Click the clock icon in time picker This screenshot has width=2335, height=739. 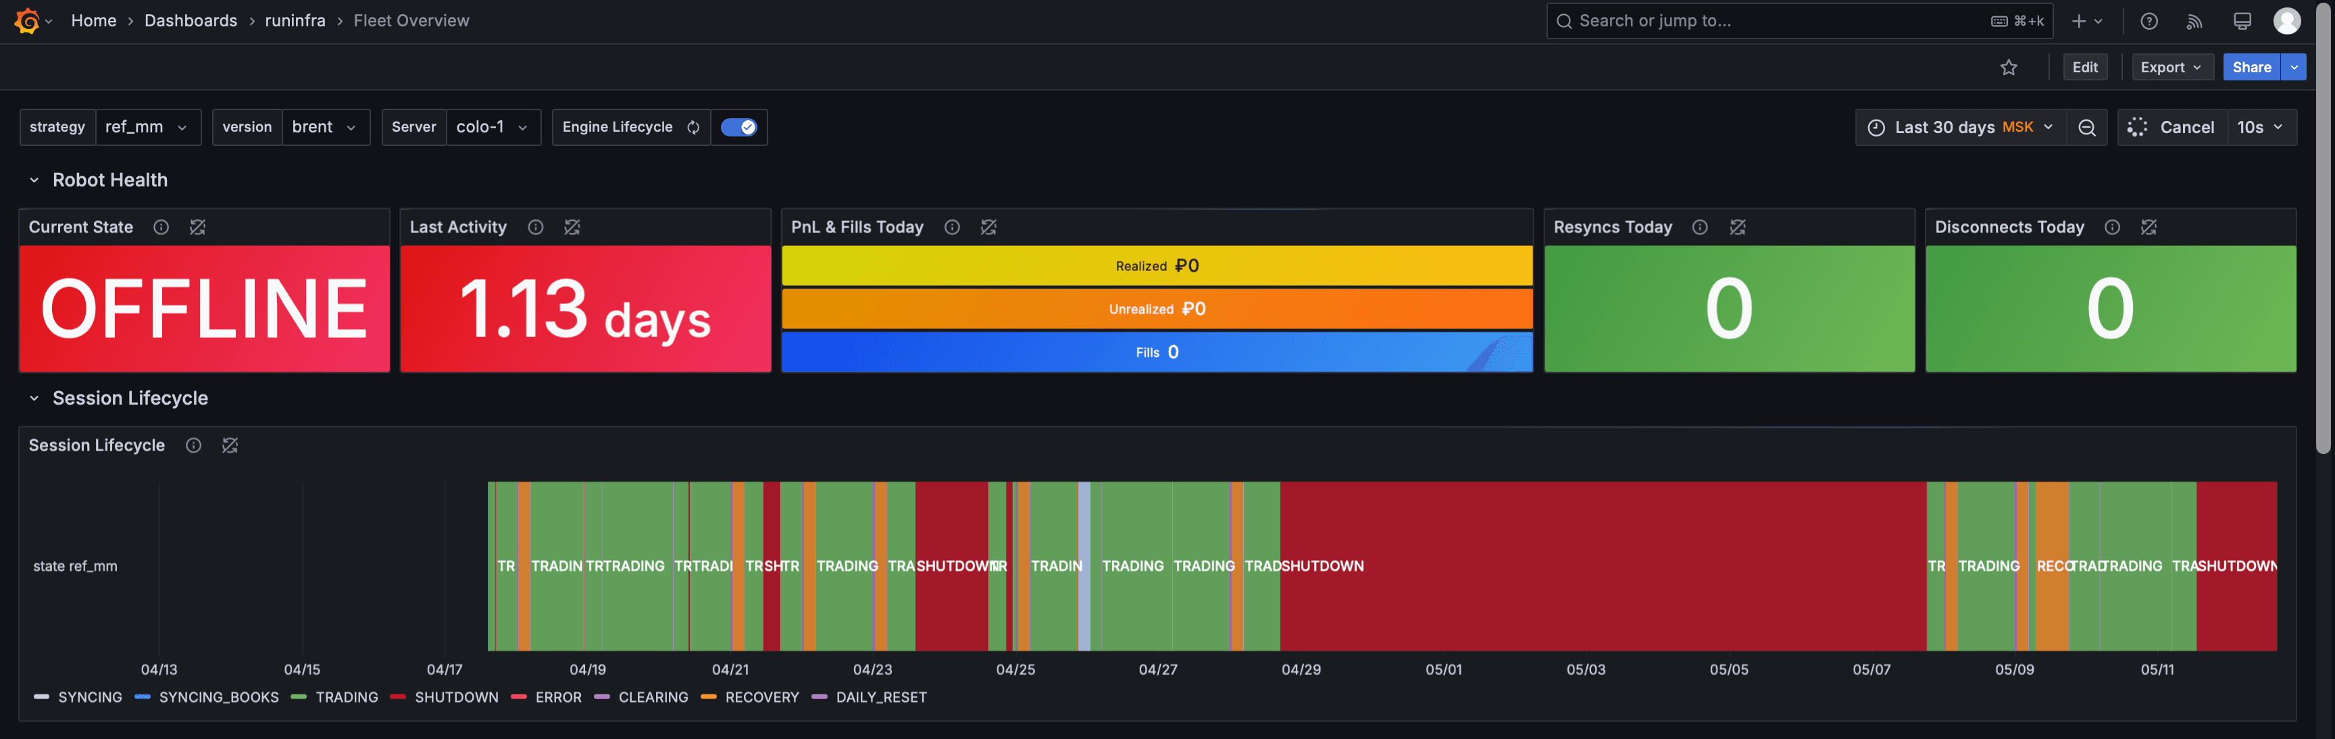tap(1876, 128)
